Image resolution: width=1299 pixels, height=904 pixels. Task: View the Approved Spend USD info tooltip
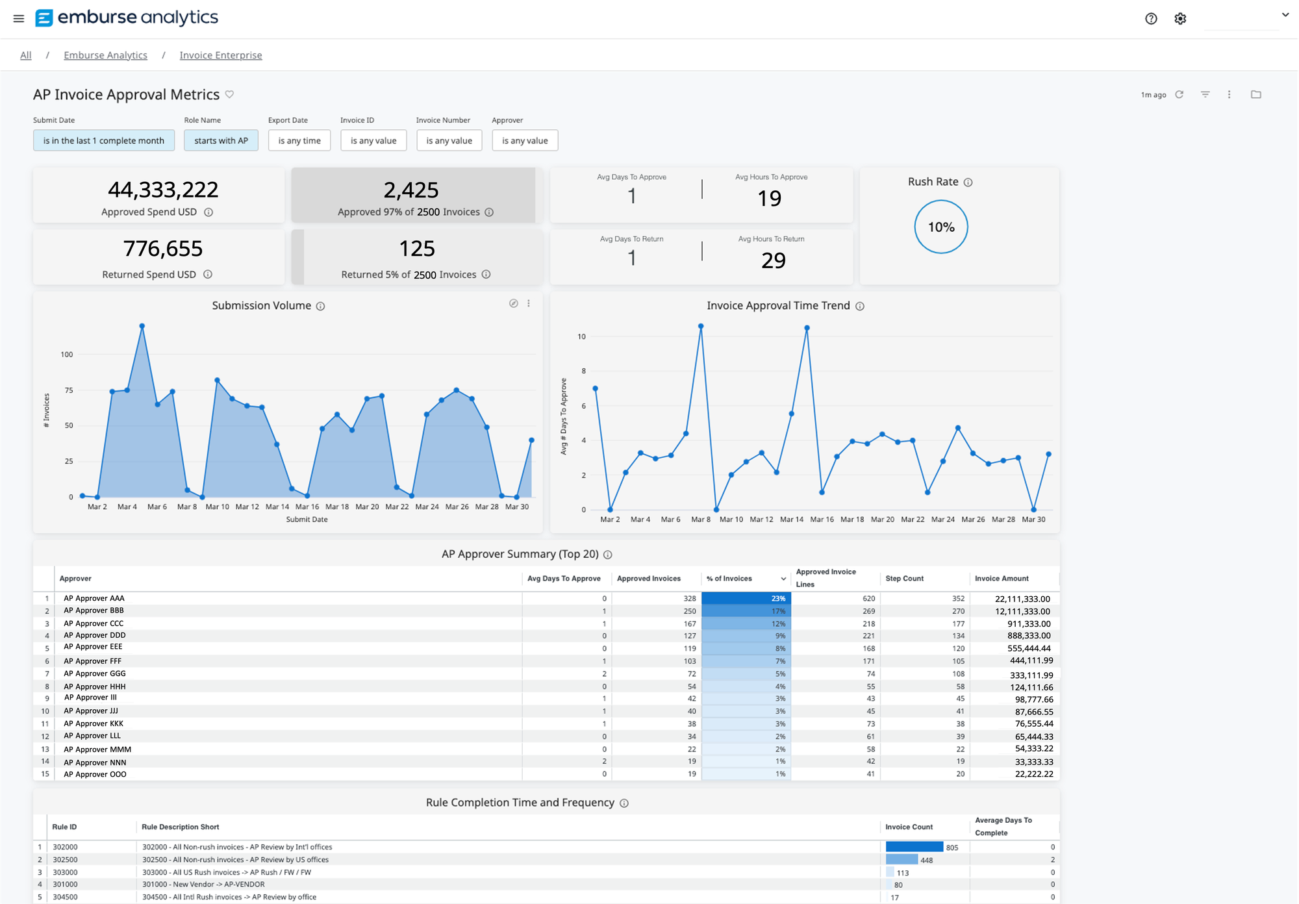click(x=208, y=212)
